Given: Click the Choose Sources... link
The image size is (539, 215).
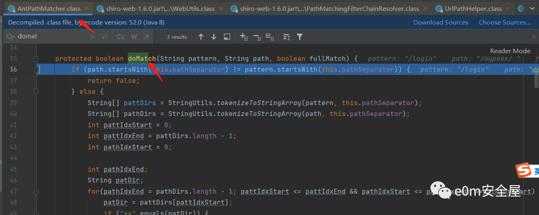Looking at the screenshot, I should coord(505,22).
